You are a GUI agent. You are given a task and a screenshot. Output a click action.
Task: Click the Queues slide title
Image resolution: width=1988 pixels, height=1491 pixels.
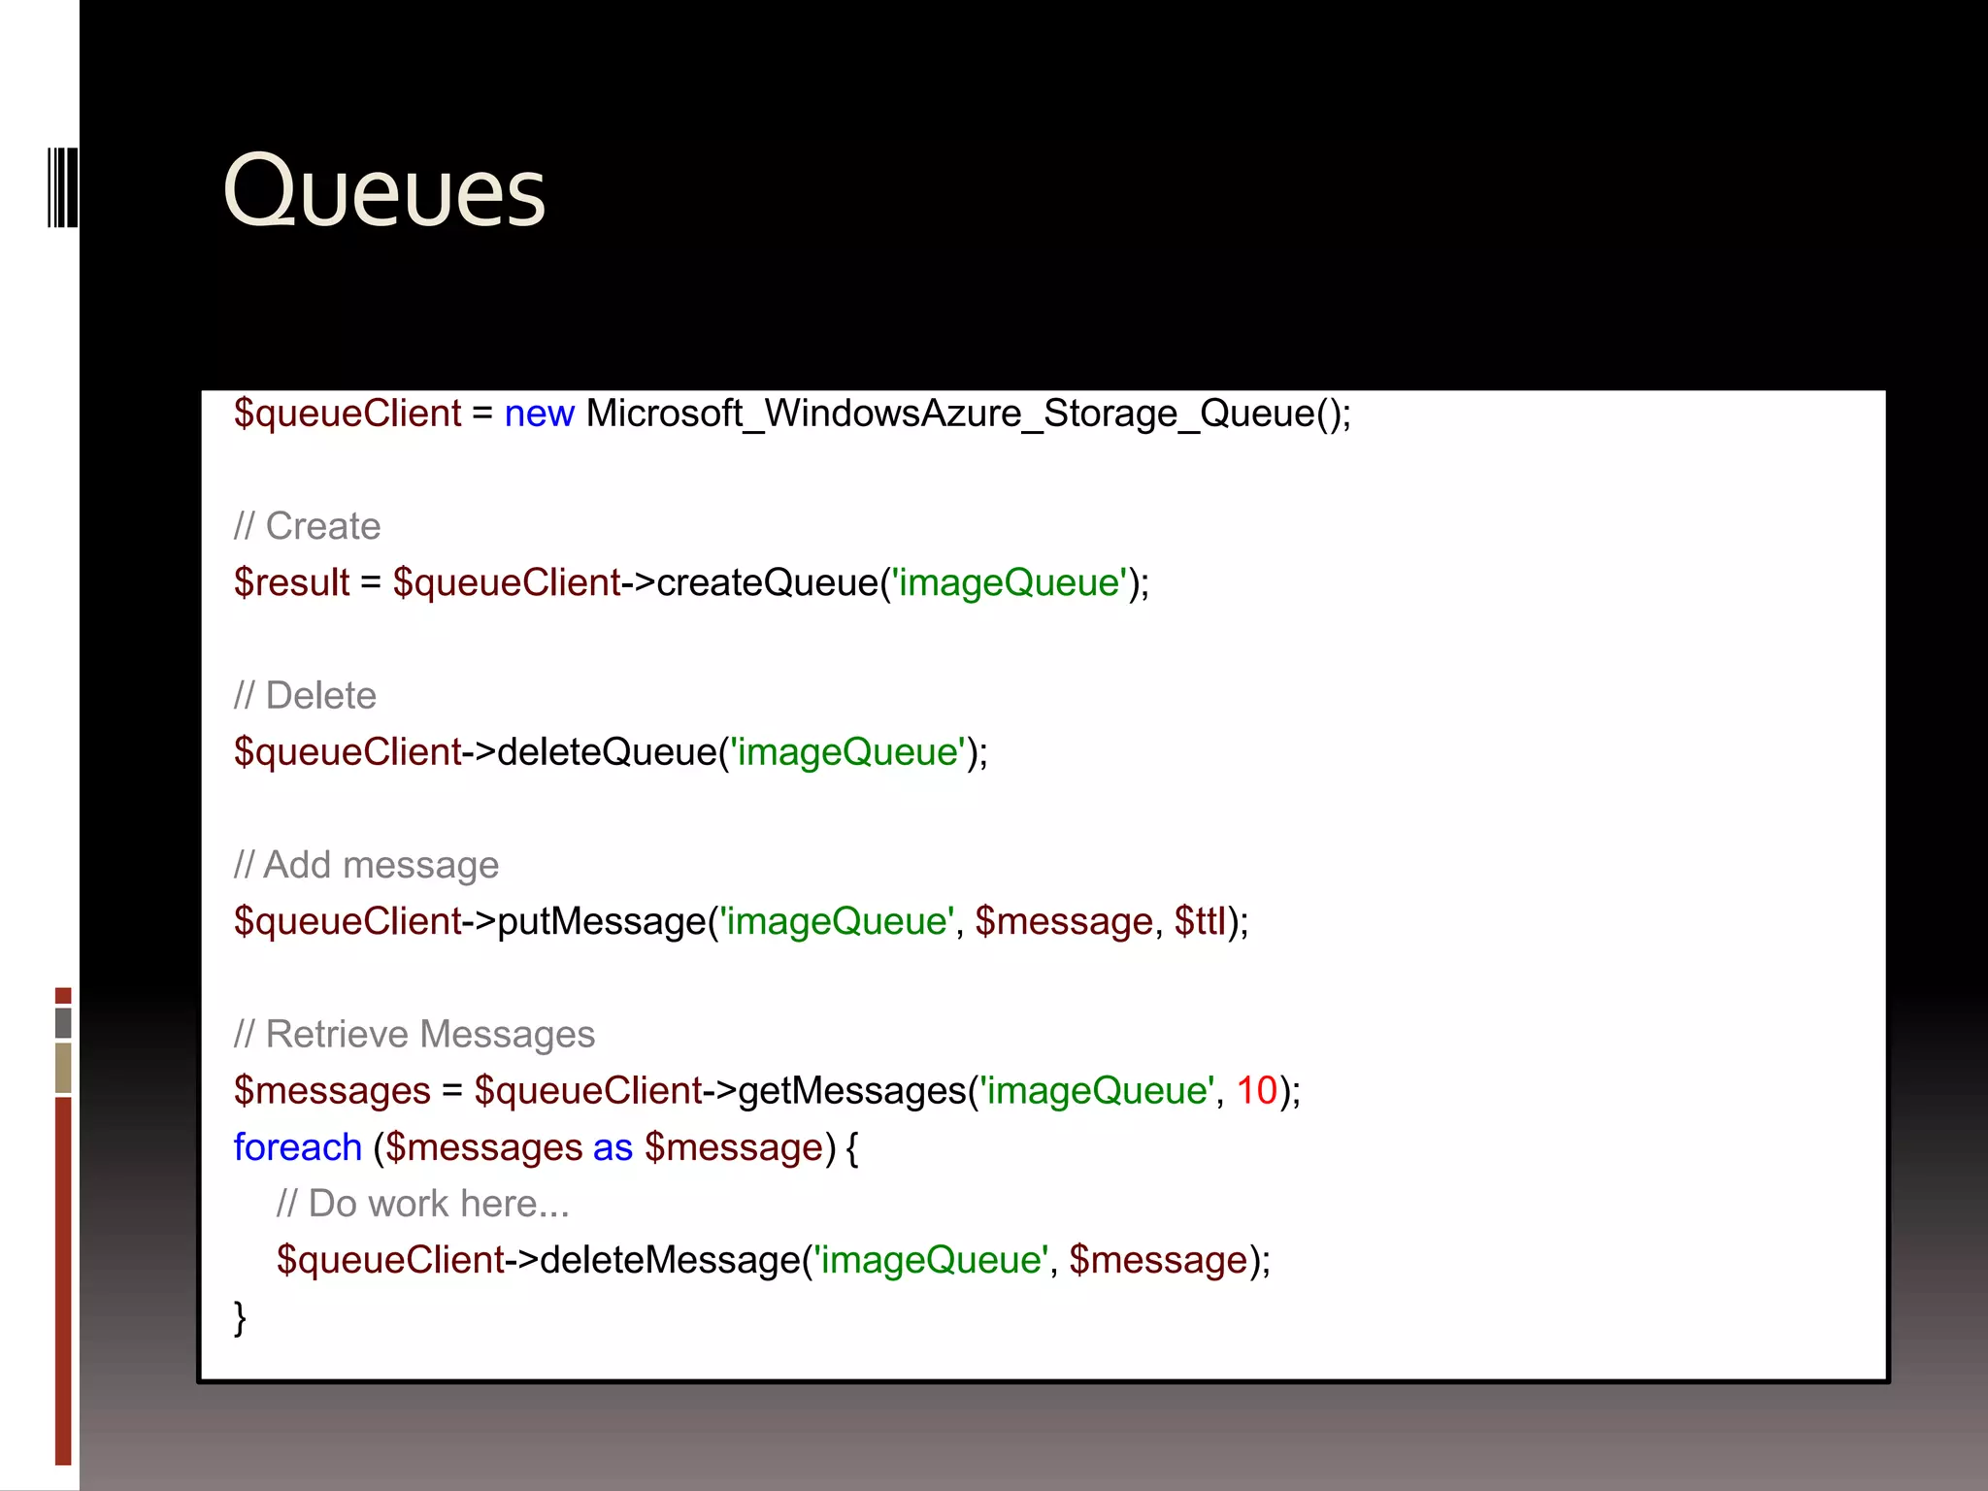pyautogui.click(x=384, y=191)
